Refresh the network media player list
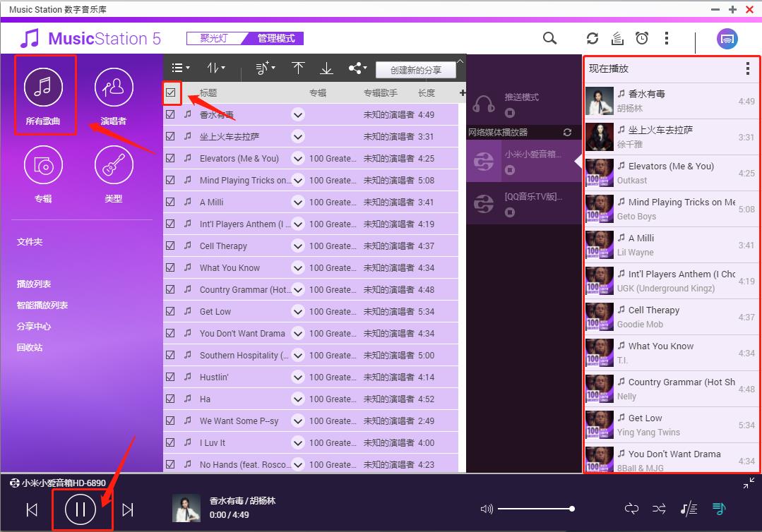 567,132
